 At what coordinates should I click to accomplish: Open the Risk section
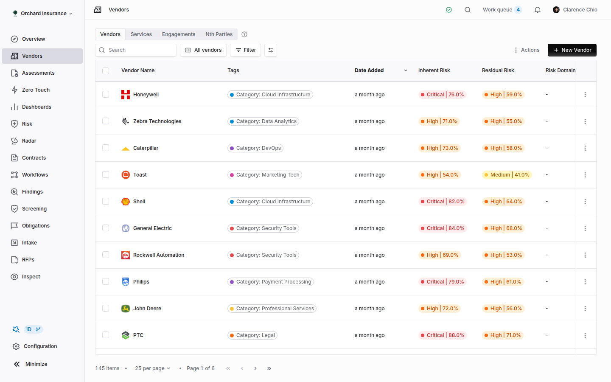pos(42,124)
